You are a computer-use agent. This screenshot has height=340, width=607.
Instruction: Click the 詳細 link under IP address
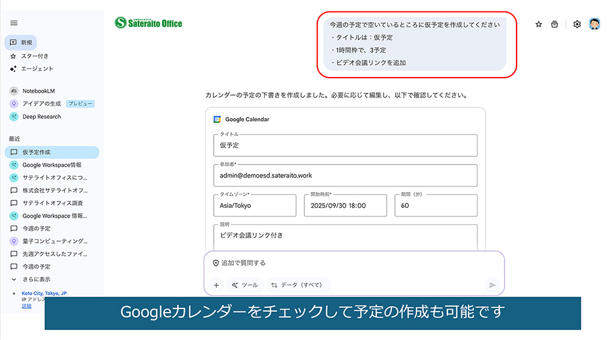click(27, 306)
